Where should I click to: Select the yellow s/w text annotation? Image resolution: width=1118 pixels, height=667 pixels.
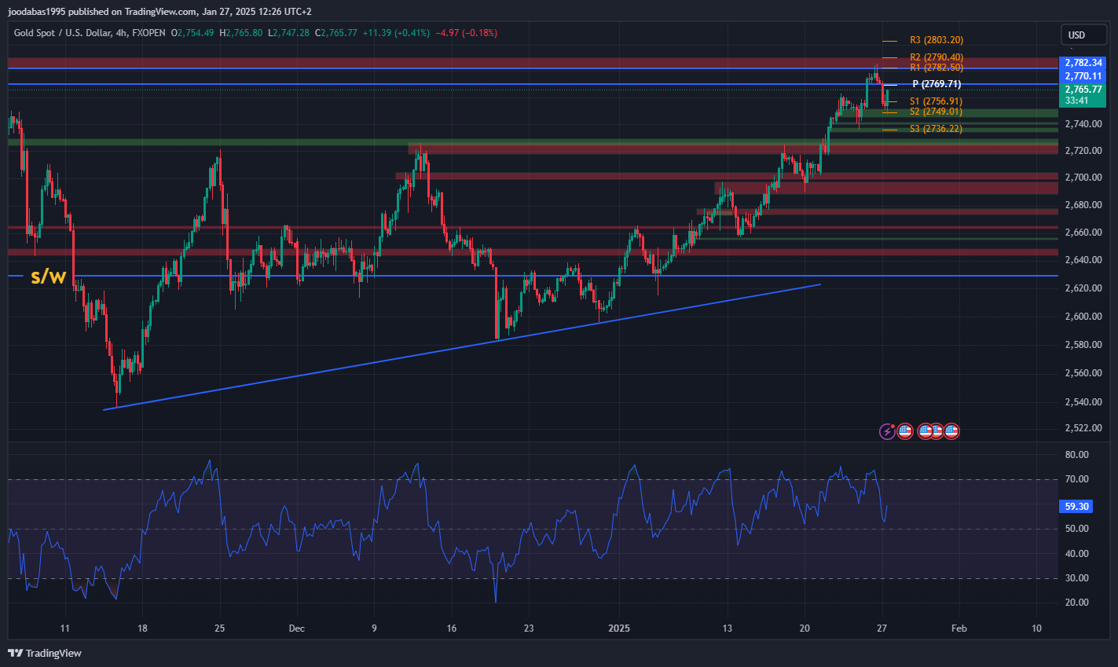pyautogui.click(x=48, y=277)
